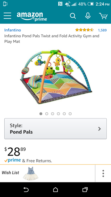111x197 pixels.
Task: View the 1,589 customer reviews
Action: [x=102, y=30]
